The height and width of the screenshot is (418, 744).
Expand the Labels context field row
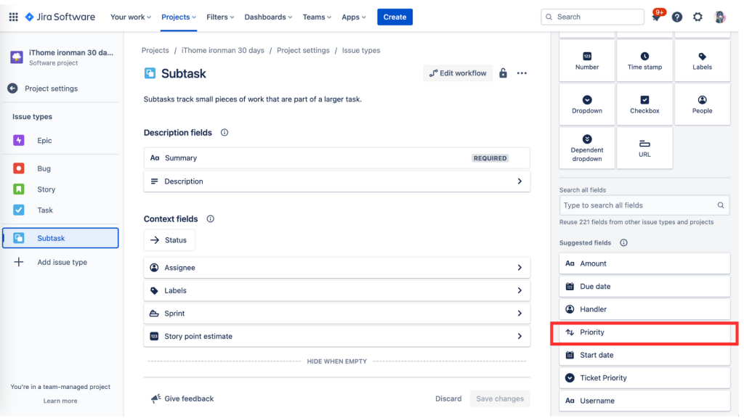[337, 290]
